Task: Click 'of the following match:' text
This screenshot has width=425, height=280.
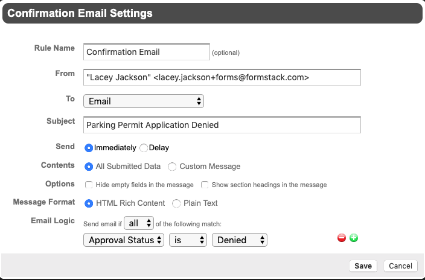Action: click(x=188, y=224)
